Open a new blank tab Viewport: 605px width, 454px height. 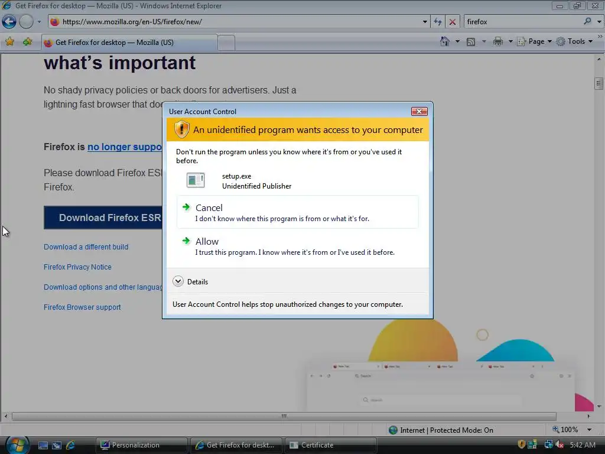(226, 43)
